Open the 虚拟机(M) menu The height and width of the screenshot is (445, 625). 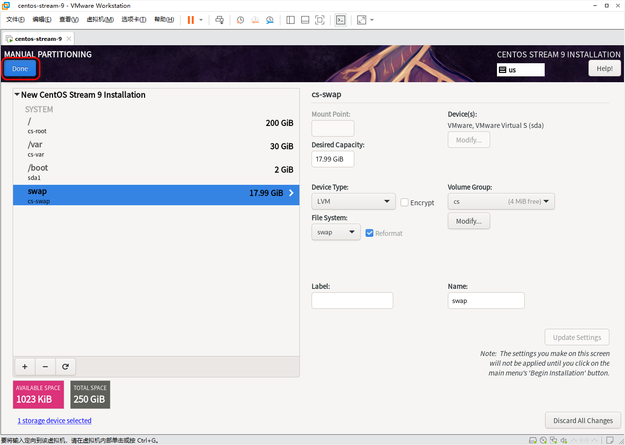[x=100, y=19]
